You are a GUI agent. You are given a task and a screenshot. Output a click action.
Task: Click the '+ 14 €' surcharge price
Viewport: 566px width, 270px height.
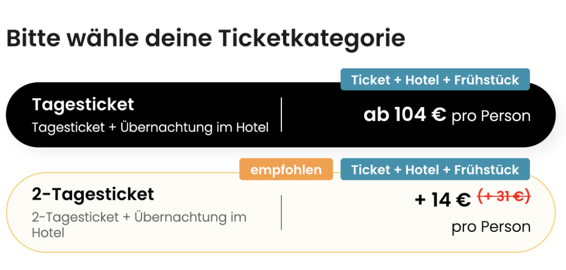point(443,200)
